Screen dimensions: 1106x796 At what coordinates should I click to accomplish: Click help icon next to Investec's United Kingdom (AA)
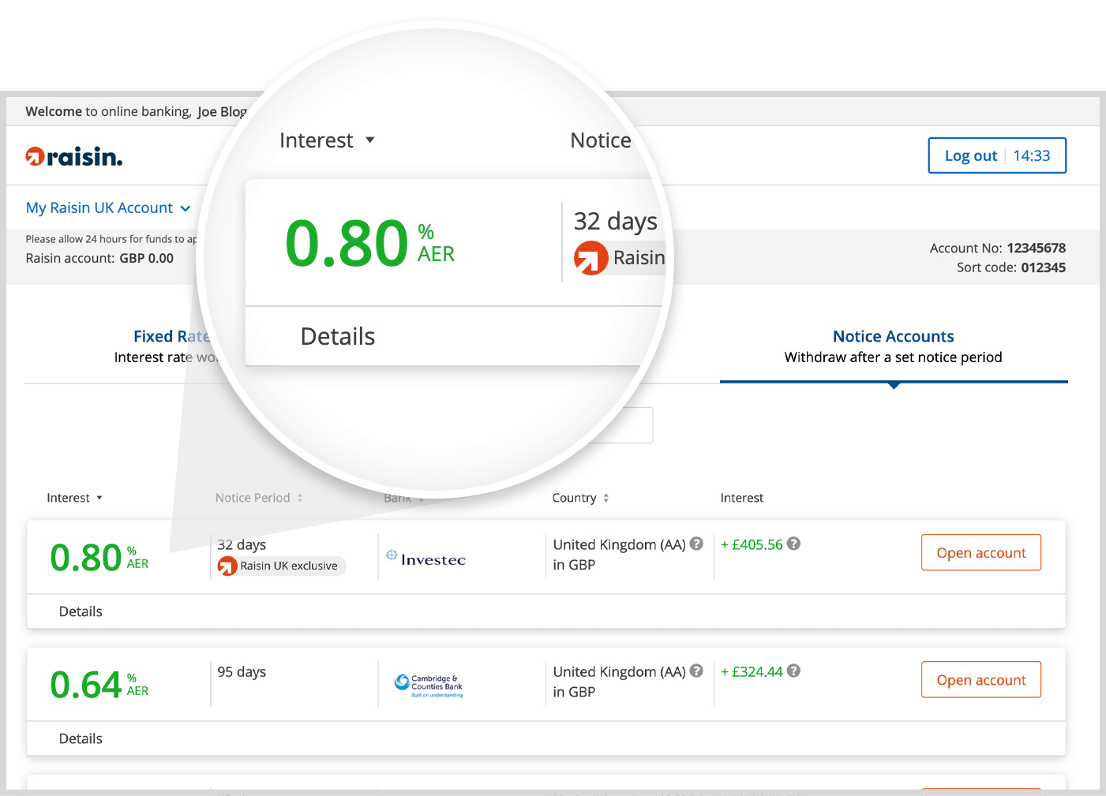[x=696, y=544]
